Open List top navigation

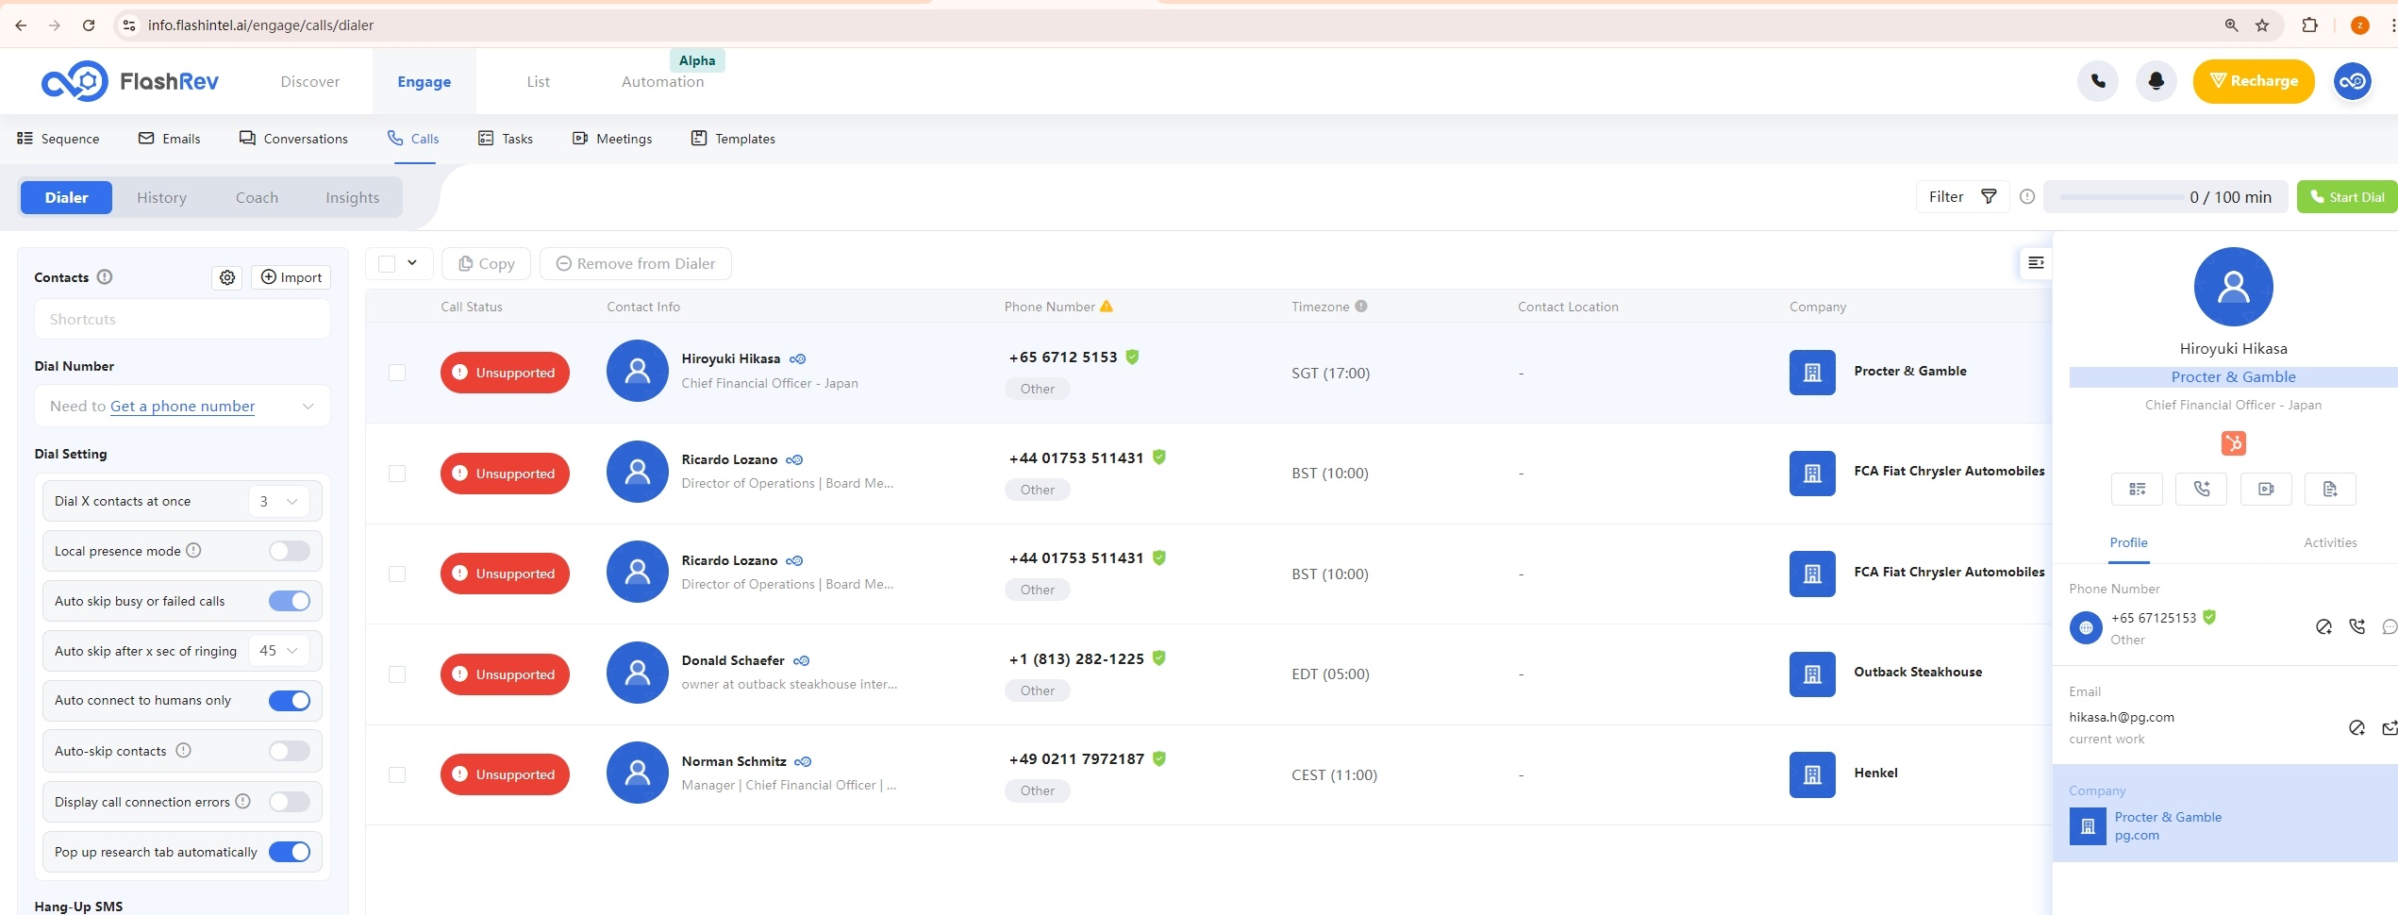point(539,82)
